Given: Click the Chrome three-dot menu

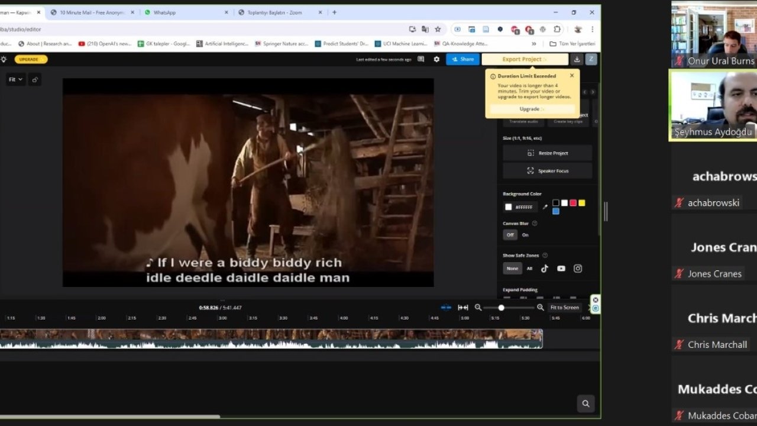Looking at the screenshot, I should (592, 29).
